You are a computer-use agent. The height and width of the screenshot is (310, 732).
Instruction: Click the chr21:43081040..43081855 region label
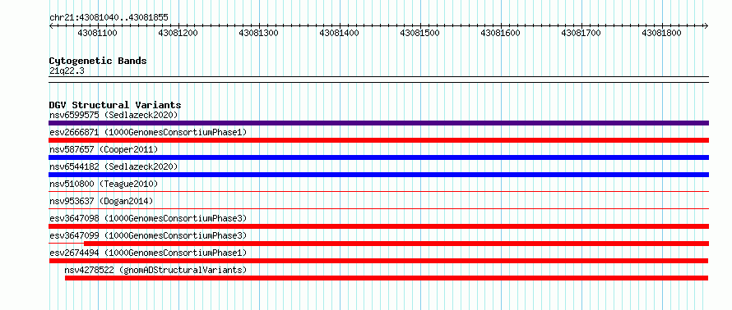tap(109, 18)
